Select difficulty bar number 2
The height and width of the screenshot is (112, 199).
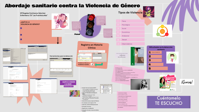pyautogui.click(x=155, y=56)
